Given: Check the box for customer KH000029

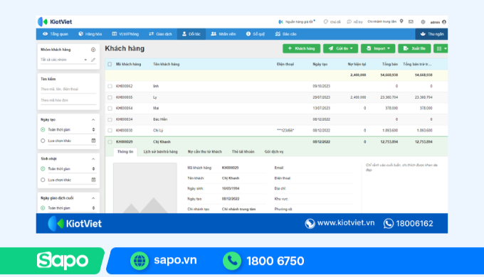Looking at the screenshot, I should (x=110, y=142).
